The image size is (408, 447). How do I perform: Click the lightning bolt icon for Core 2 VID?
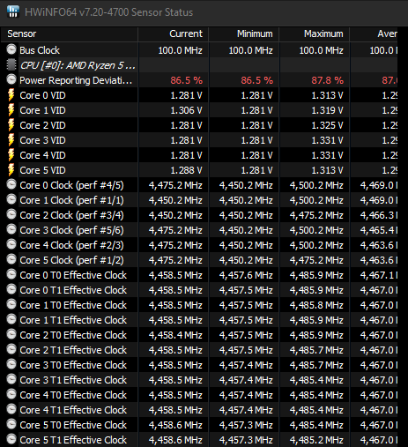click(11, 125)
